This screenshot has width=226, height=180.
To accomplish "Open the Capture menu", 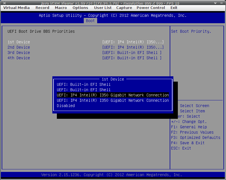I will (124, 8).
